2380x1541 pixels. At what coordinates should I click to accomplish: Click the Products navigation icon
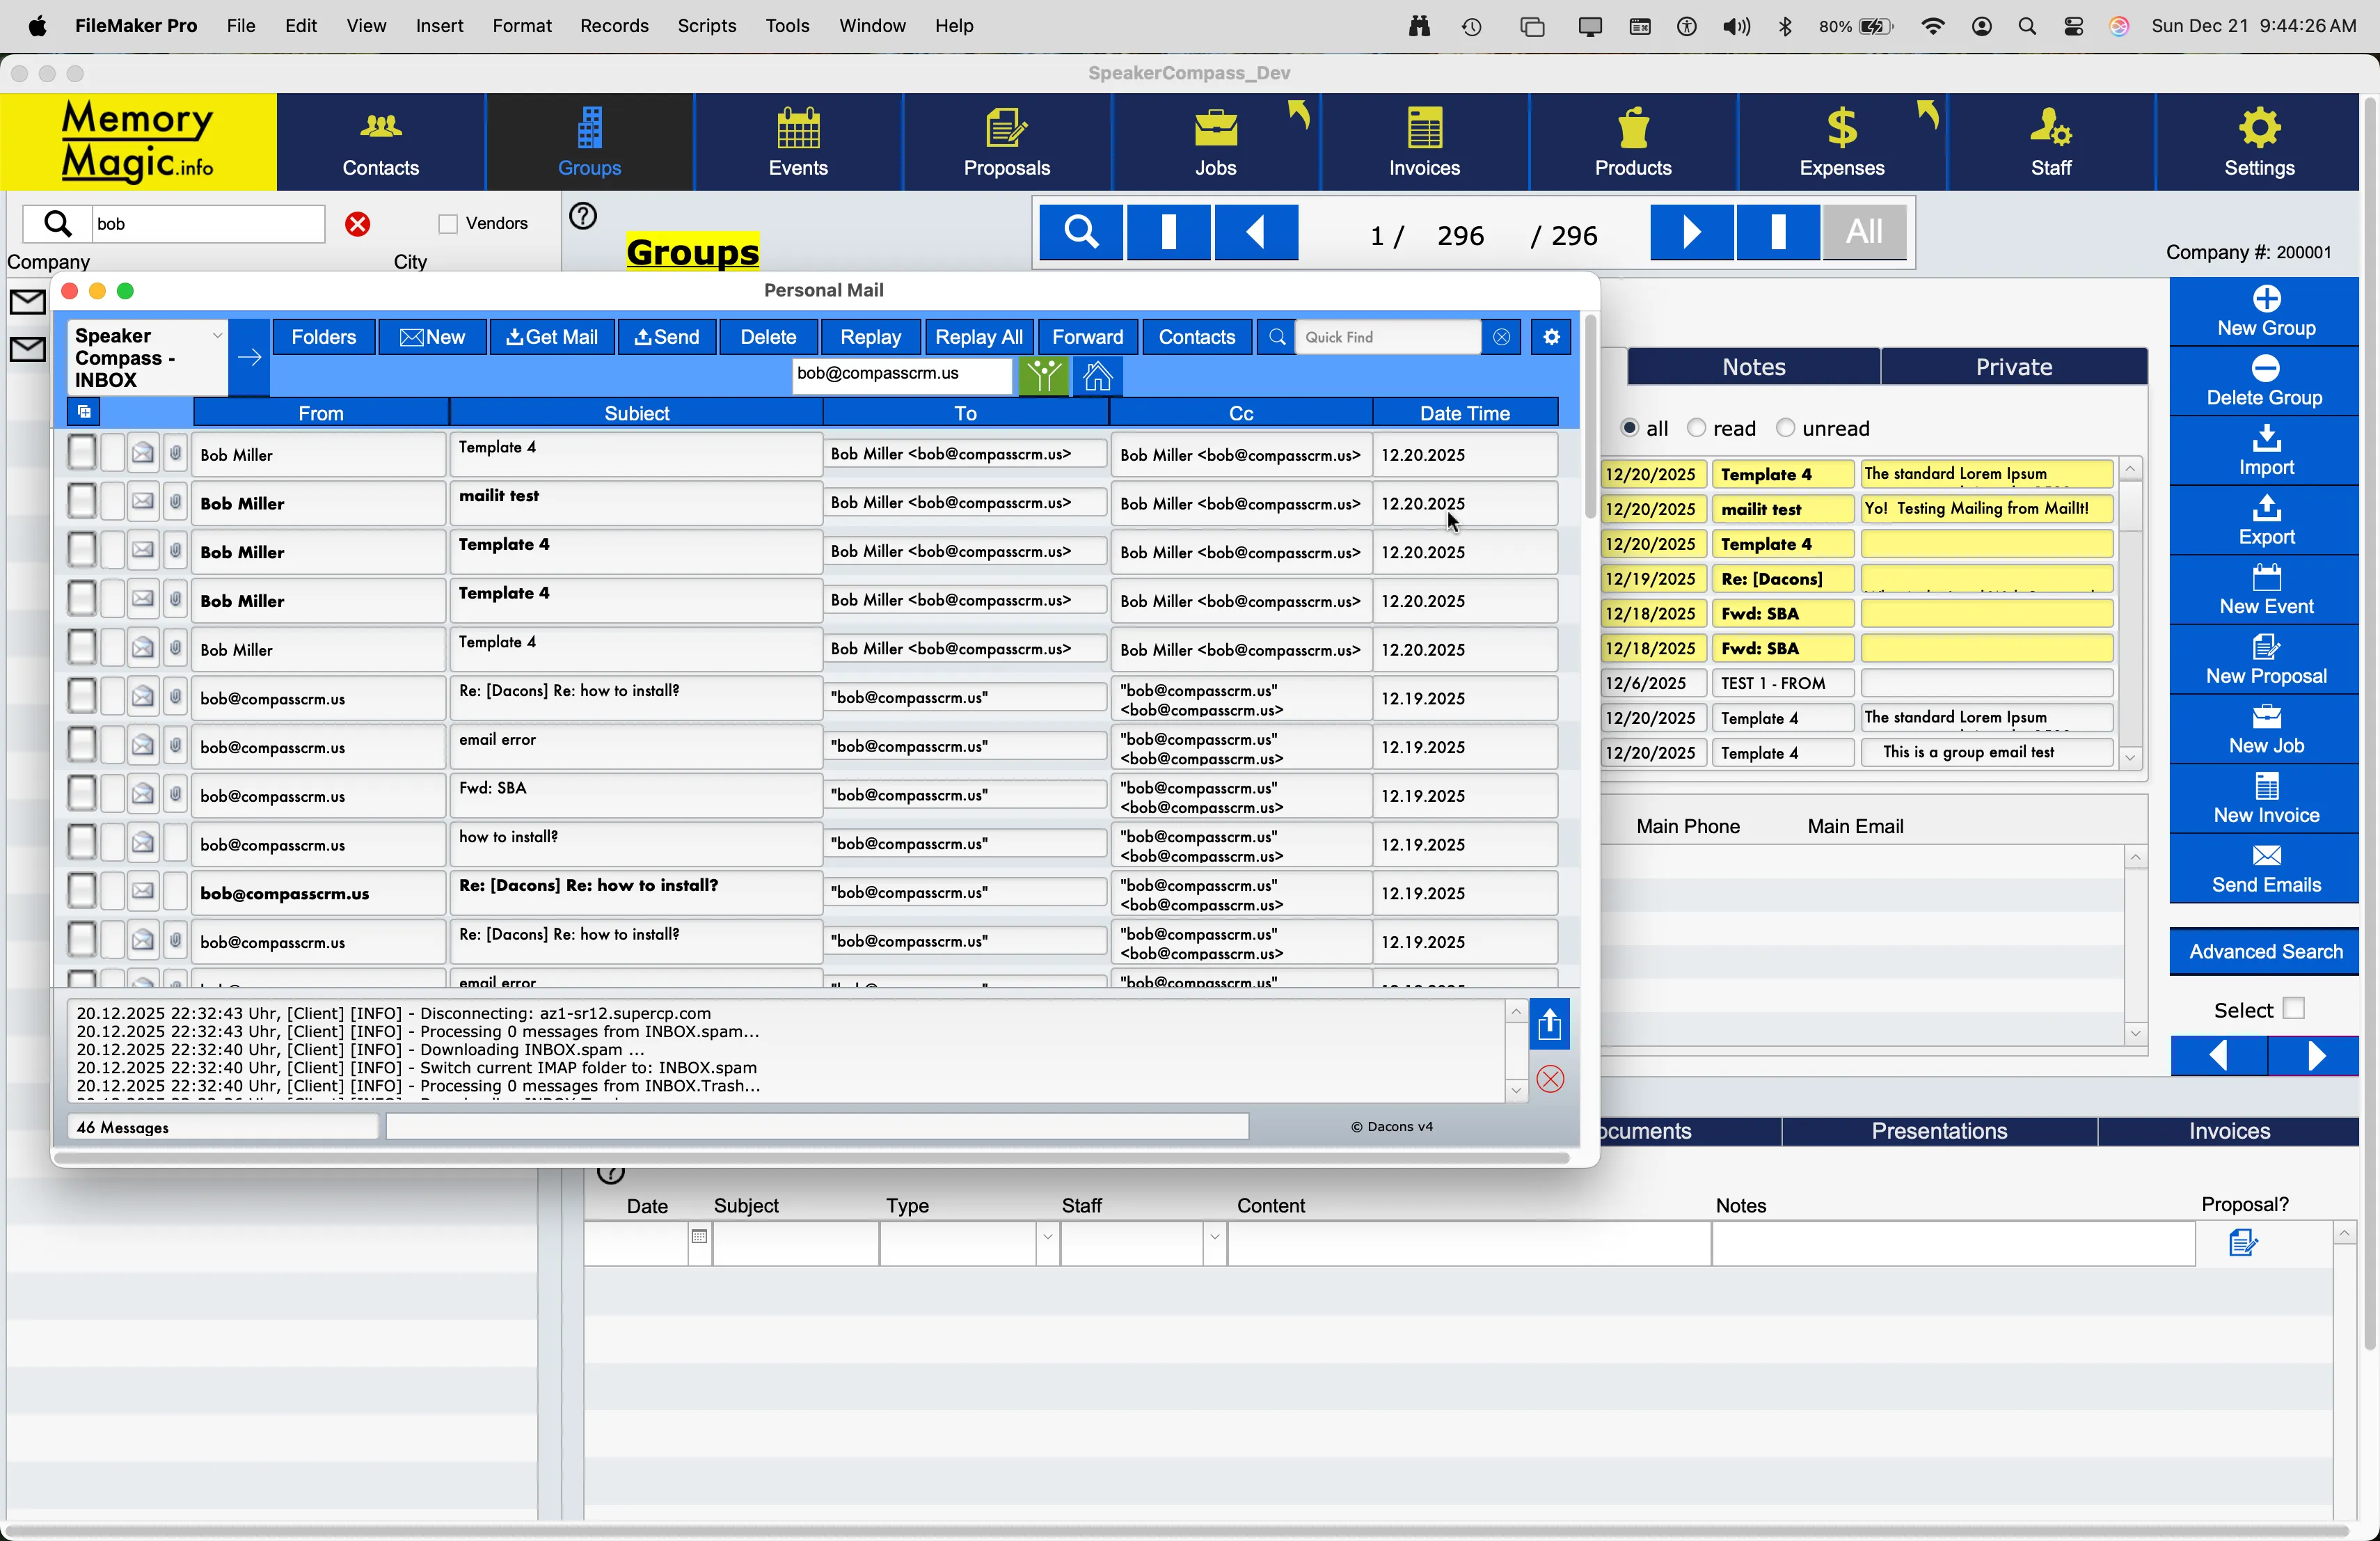[1632, 141]
